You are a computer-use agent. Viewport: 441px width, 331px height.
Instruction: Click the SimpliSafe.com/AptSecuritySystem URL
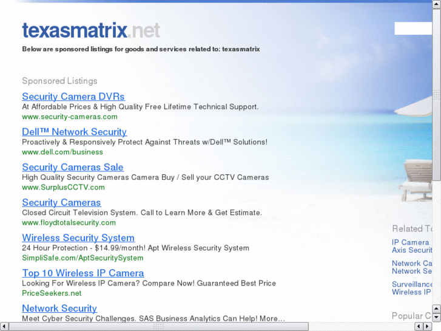(x=82, y=258)
